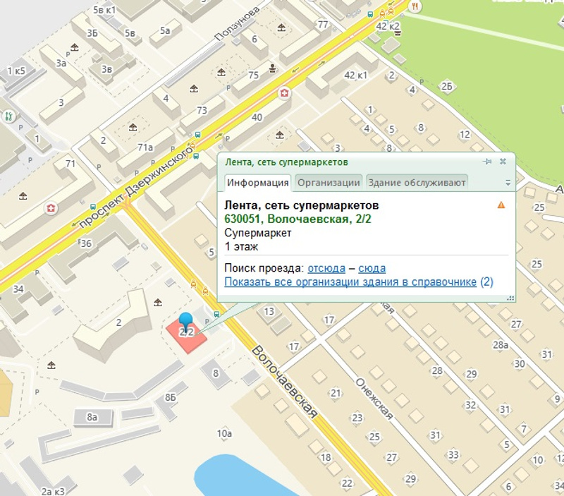564x496 pixels.
Task: Click the monument icon next to building 75
Action: pos(273,68)
